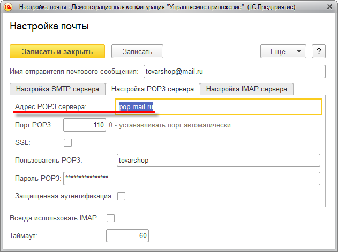Select the "Пользователь POP3" input field
This screenshot has width=338, height=252.
[x=218, y=161]
